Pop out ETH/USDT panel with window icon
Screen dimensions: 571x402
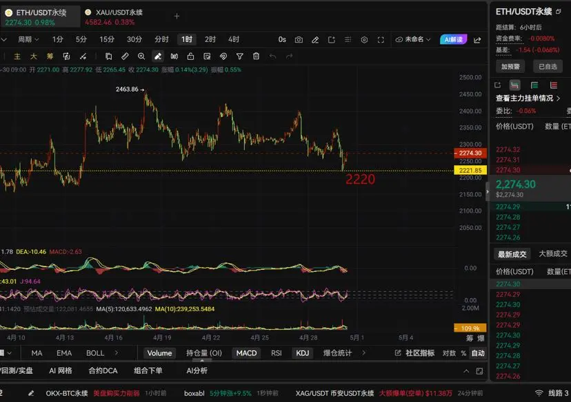[559, 12]
